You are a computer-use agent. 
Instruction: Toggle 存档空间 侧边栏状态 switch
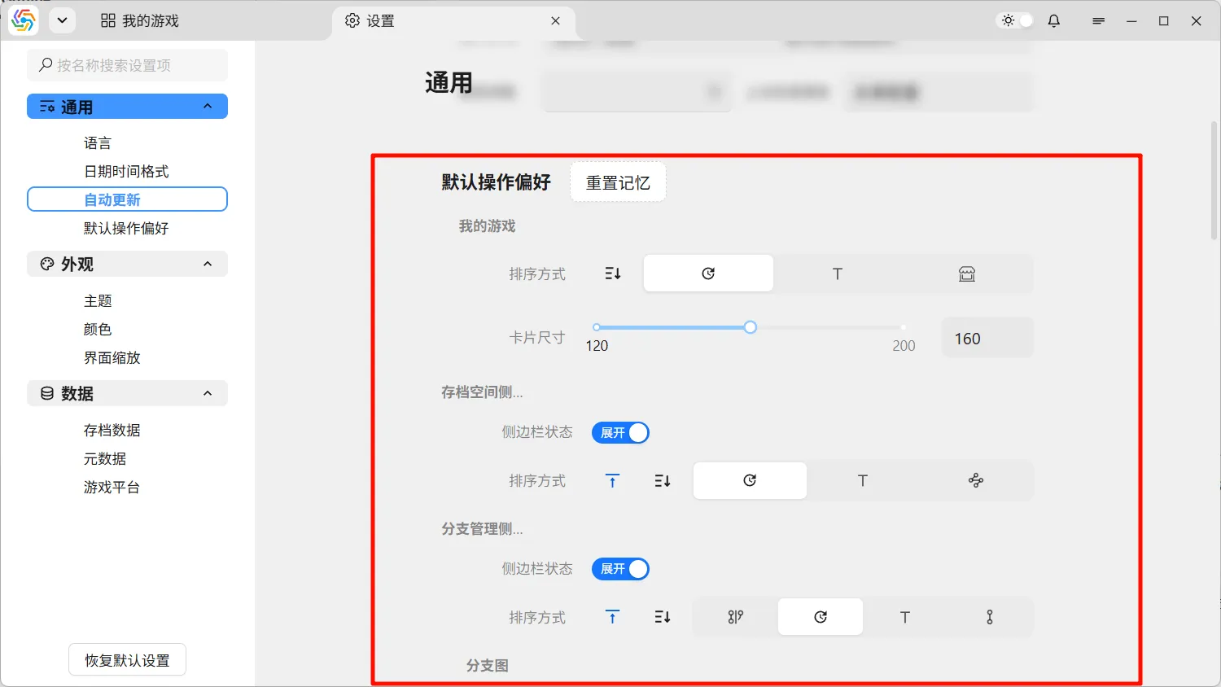click(620, 433)
